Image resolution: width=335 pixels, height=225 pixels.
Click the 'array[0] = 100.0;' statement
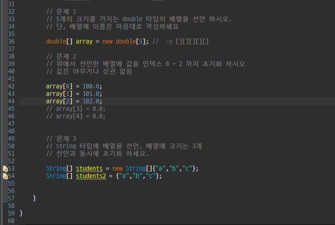click(x=74, y=86)
